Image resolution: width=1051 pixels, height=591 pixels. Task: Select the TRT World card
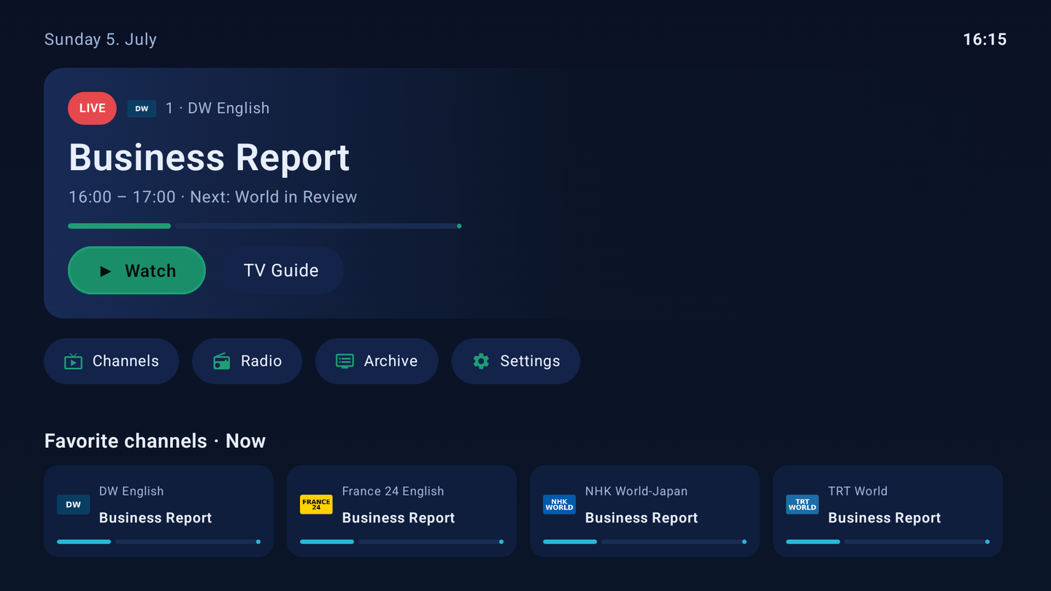(888, 511)
